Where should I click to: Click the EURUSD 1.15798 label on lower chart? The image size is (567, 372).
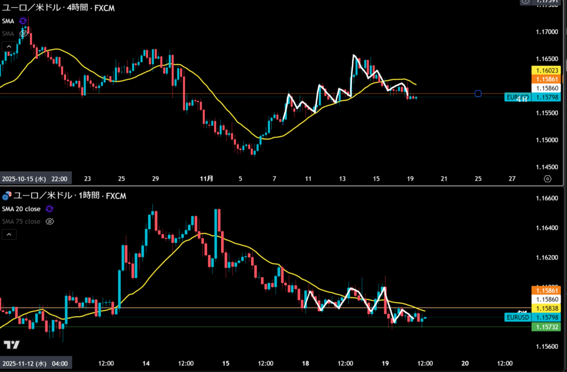(x=533, y=318)
